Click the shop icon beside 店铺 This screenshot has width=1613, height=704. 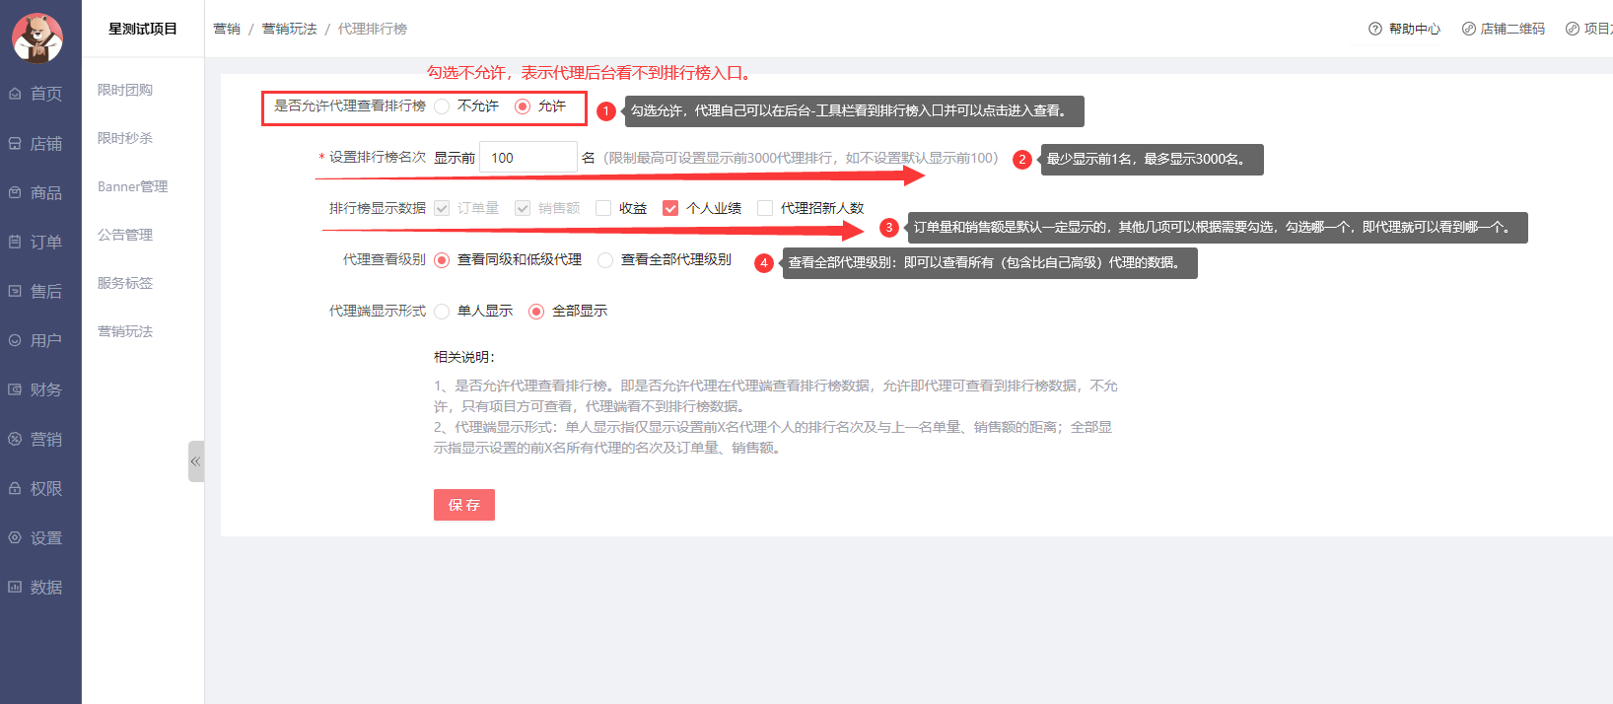(15, 143)
